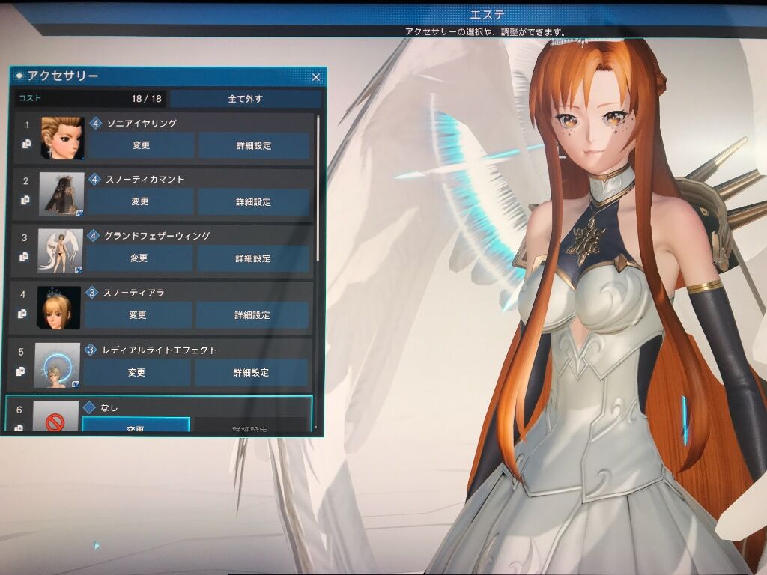Click 変更 for グランドフェザーウィング
Viewport: 767px width, 575px height.
pyautogui.click(x=139, y=258)
